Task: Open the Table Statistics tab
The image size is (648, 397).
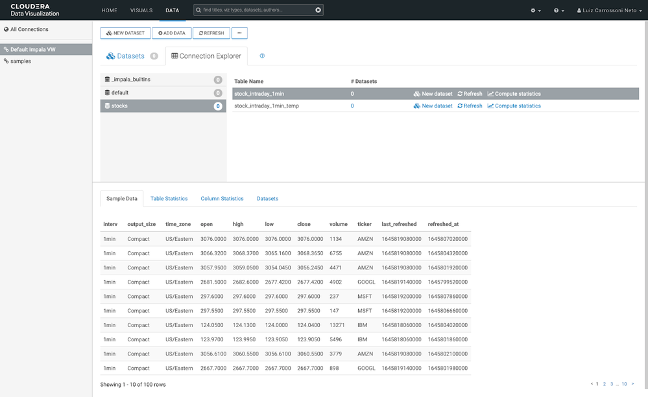Action: pyautogui.click(x=169, y=198)
